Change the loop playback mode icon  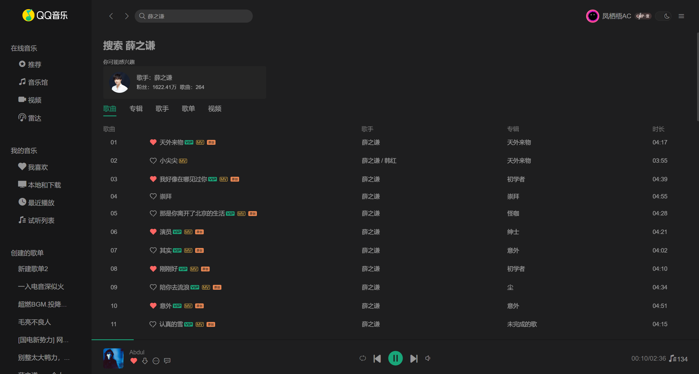tap(363, 358)
